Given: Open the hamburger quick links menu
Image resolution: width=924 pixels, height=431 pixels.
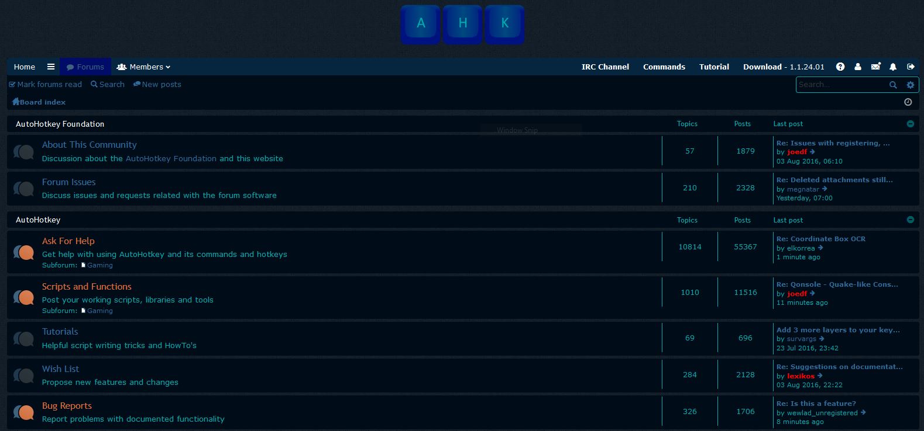Looking at the screenshot, I should pyautogui.click(x=51, y=67).
